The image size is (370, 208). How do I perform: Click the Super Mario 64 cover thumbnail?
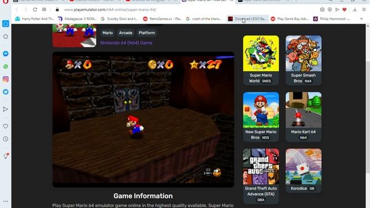(x=75, y=35)
